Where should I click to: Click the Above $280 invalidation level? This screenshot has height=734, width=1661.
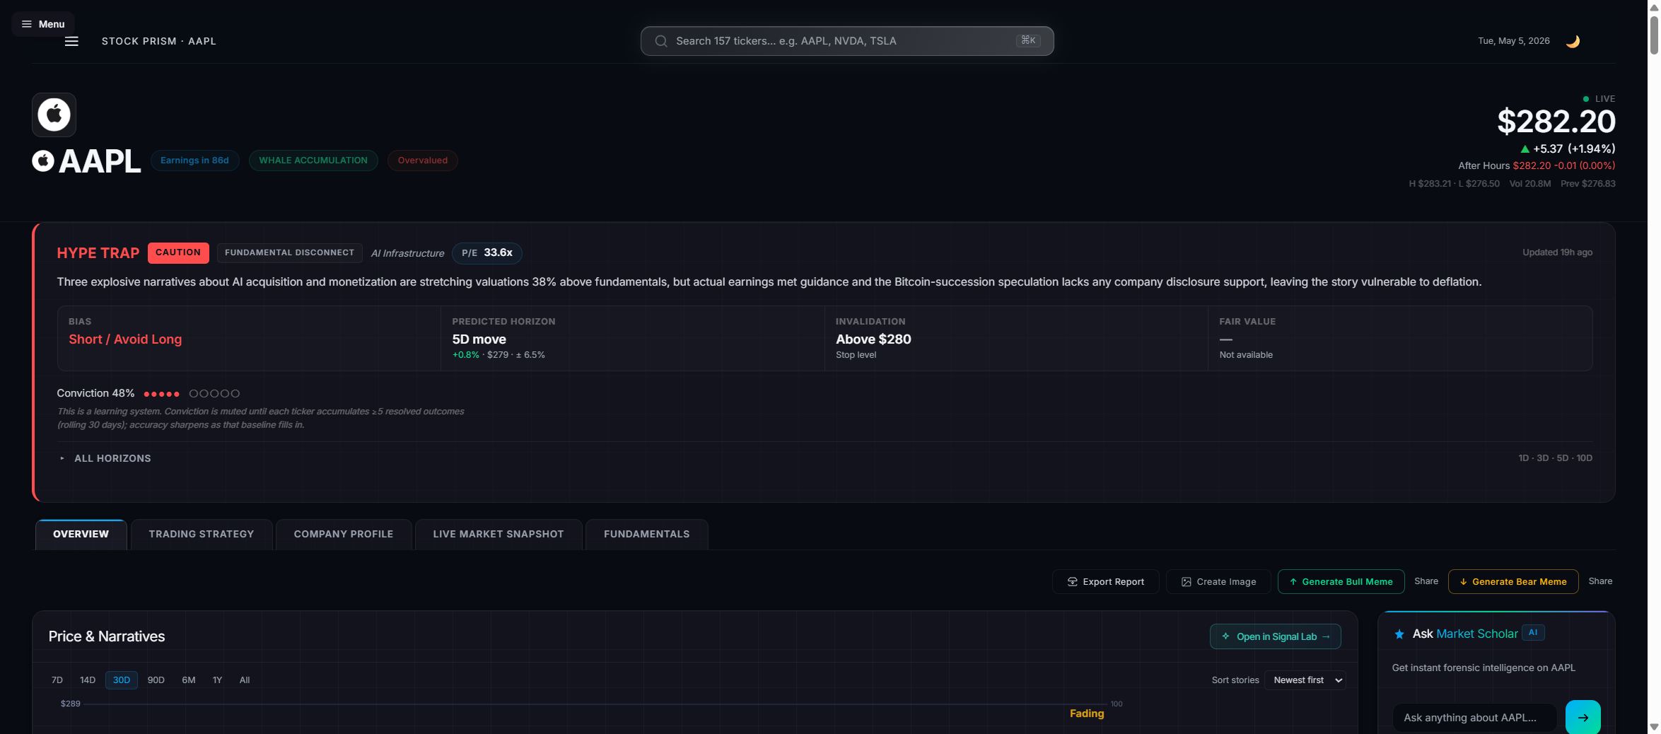point(873,339)
